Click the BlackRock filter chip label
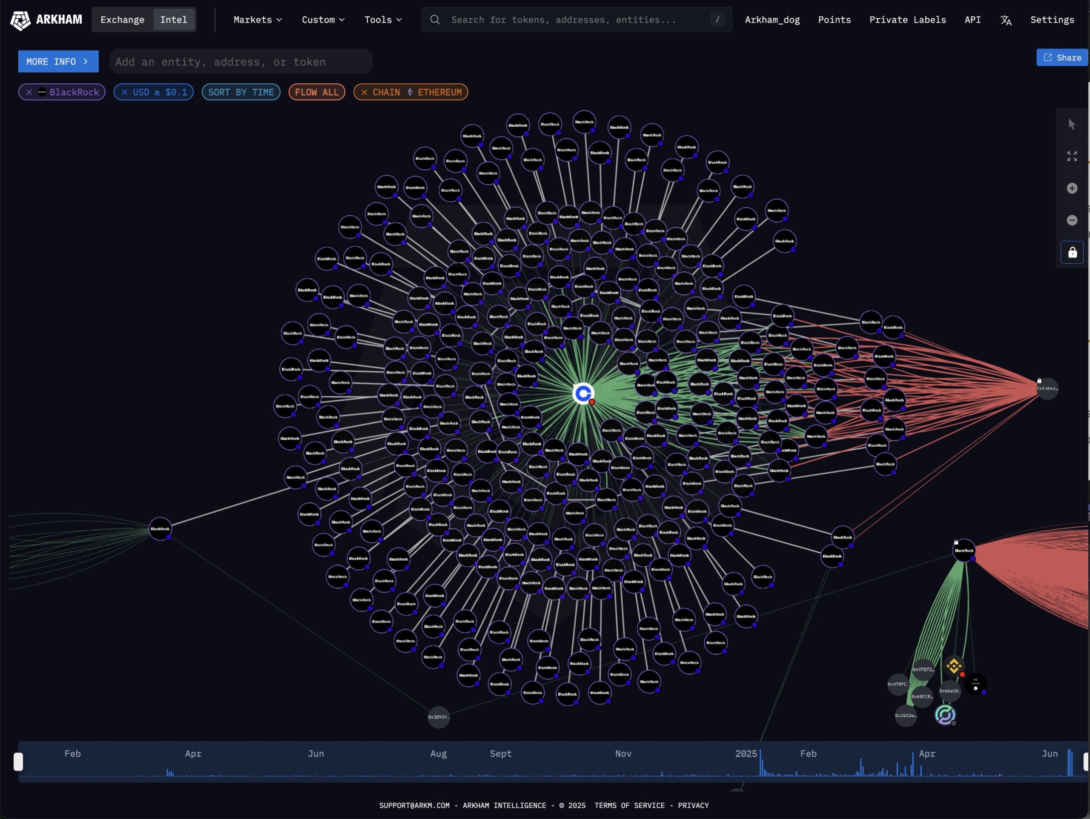The height and width of the screenshot is (819, 1090). [x=74, y=92]
